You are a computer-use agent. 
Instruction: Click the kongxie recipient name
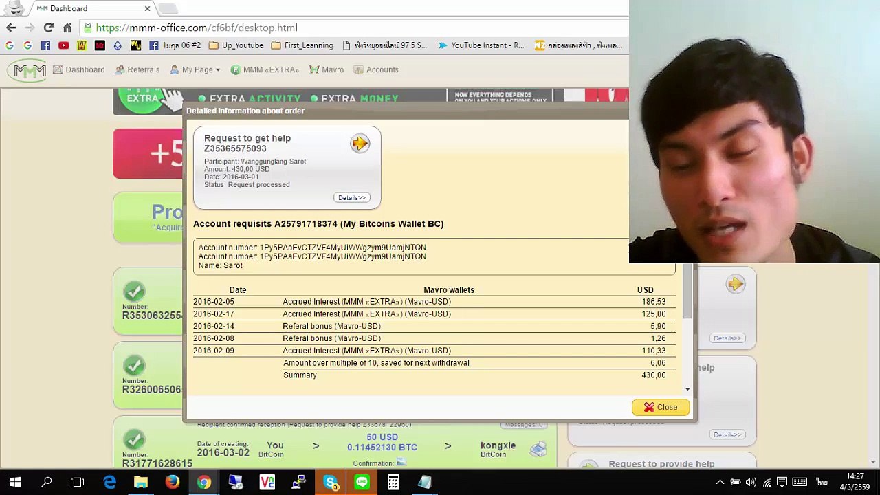tap(498, 445)
